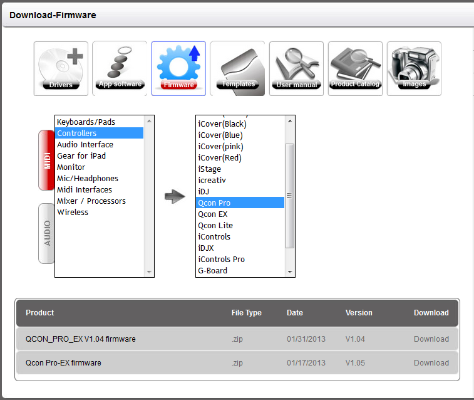The width and height of the screenshot is (474, 400).
Task: Select Qcon EX in product list
Action: 240,214
